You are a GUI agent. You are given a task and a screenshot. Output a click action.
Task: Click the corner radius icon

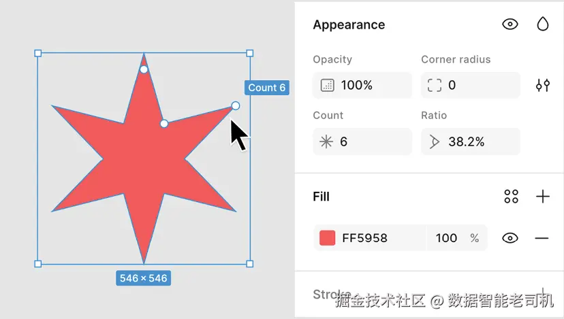(434, 85)
